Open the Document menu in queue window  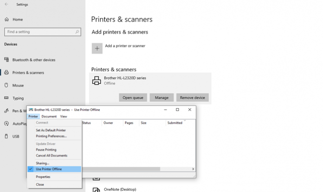coord(49,117)
